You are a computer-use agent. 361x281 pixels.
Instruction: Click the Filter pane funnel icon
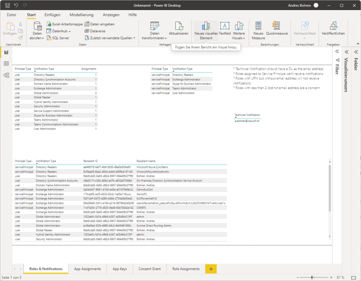click(338, 60)
